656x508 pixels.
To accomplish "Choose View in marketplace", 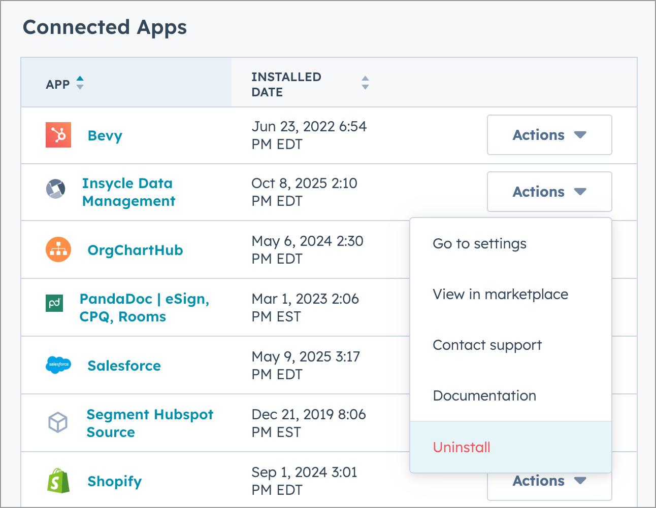I will (x=500, y=294).
